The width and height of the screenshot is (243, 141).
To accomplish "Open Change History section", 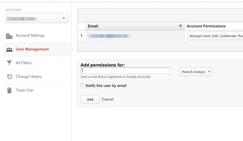I will [x=29, y=77].
